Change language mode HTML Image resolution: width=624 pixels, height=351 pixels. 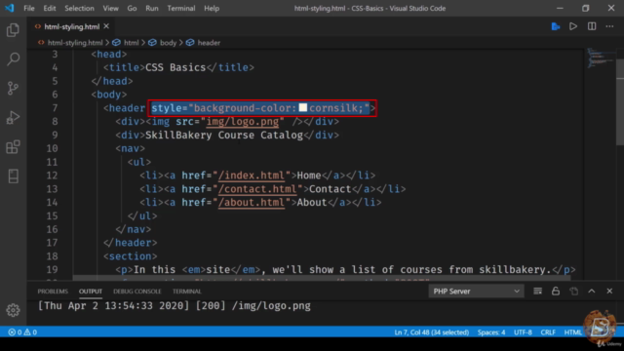pyautogui.click(x=572, y=332)
